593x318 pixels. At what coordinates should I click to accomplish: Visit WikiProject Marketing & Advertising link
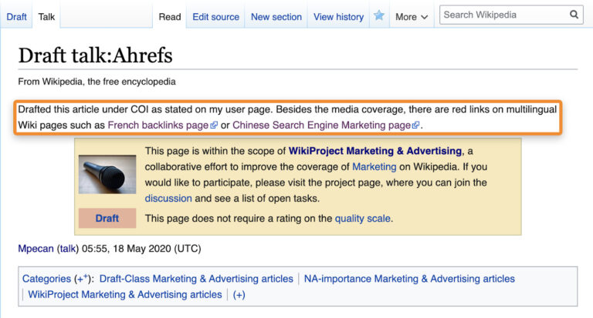click(x=375, y=151)
